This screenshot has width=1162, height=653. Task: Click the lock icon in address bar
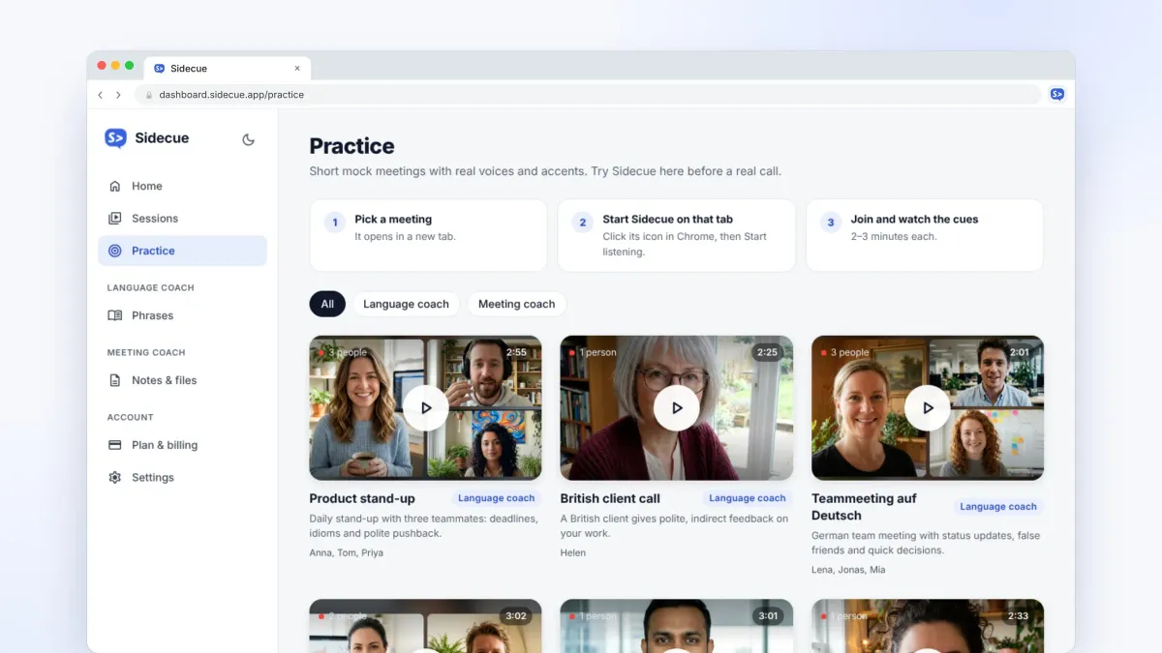tap(149, 95)
